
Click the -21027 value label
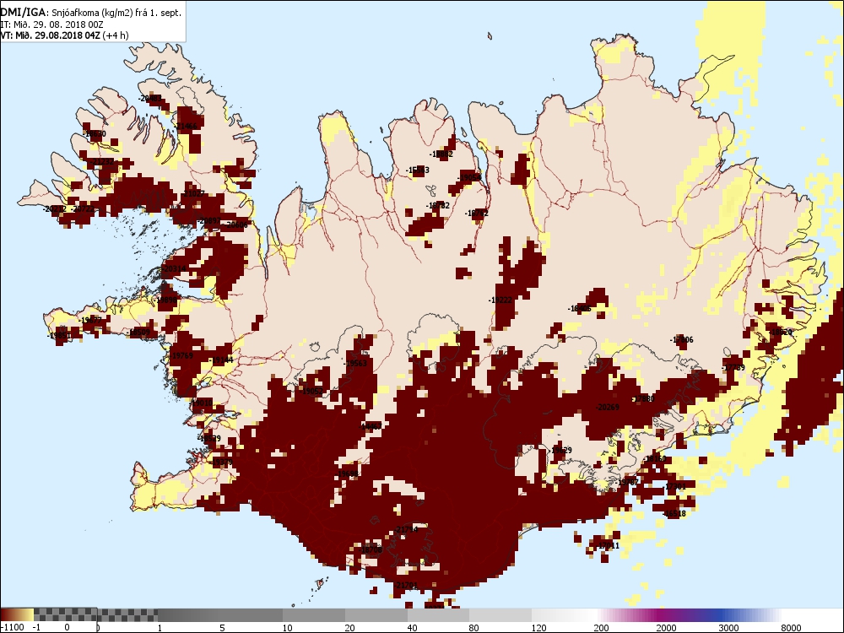point(194,193)
